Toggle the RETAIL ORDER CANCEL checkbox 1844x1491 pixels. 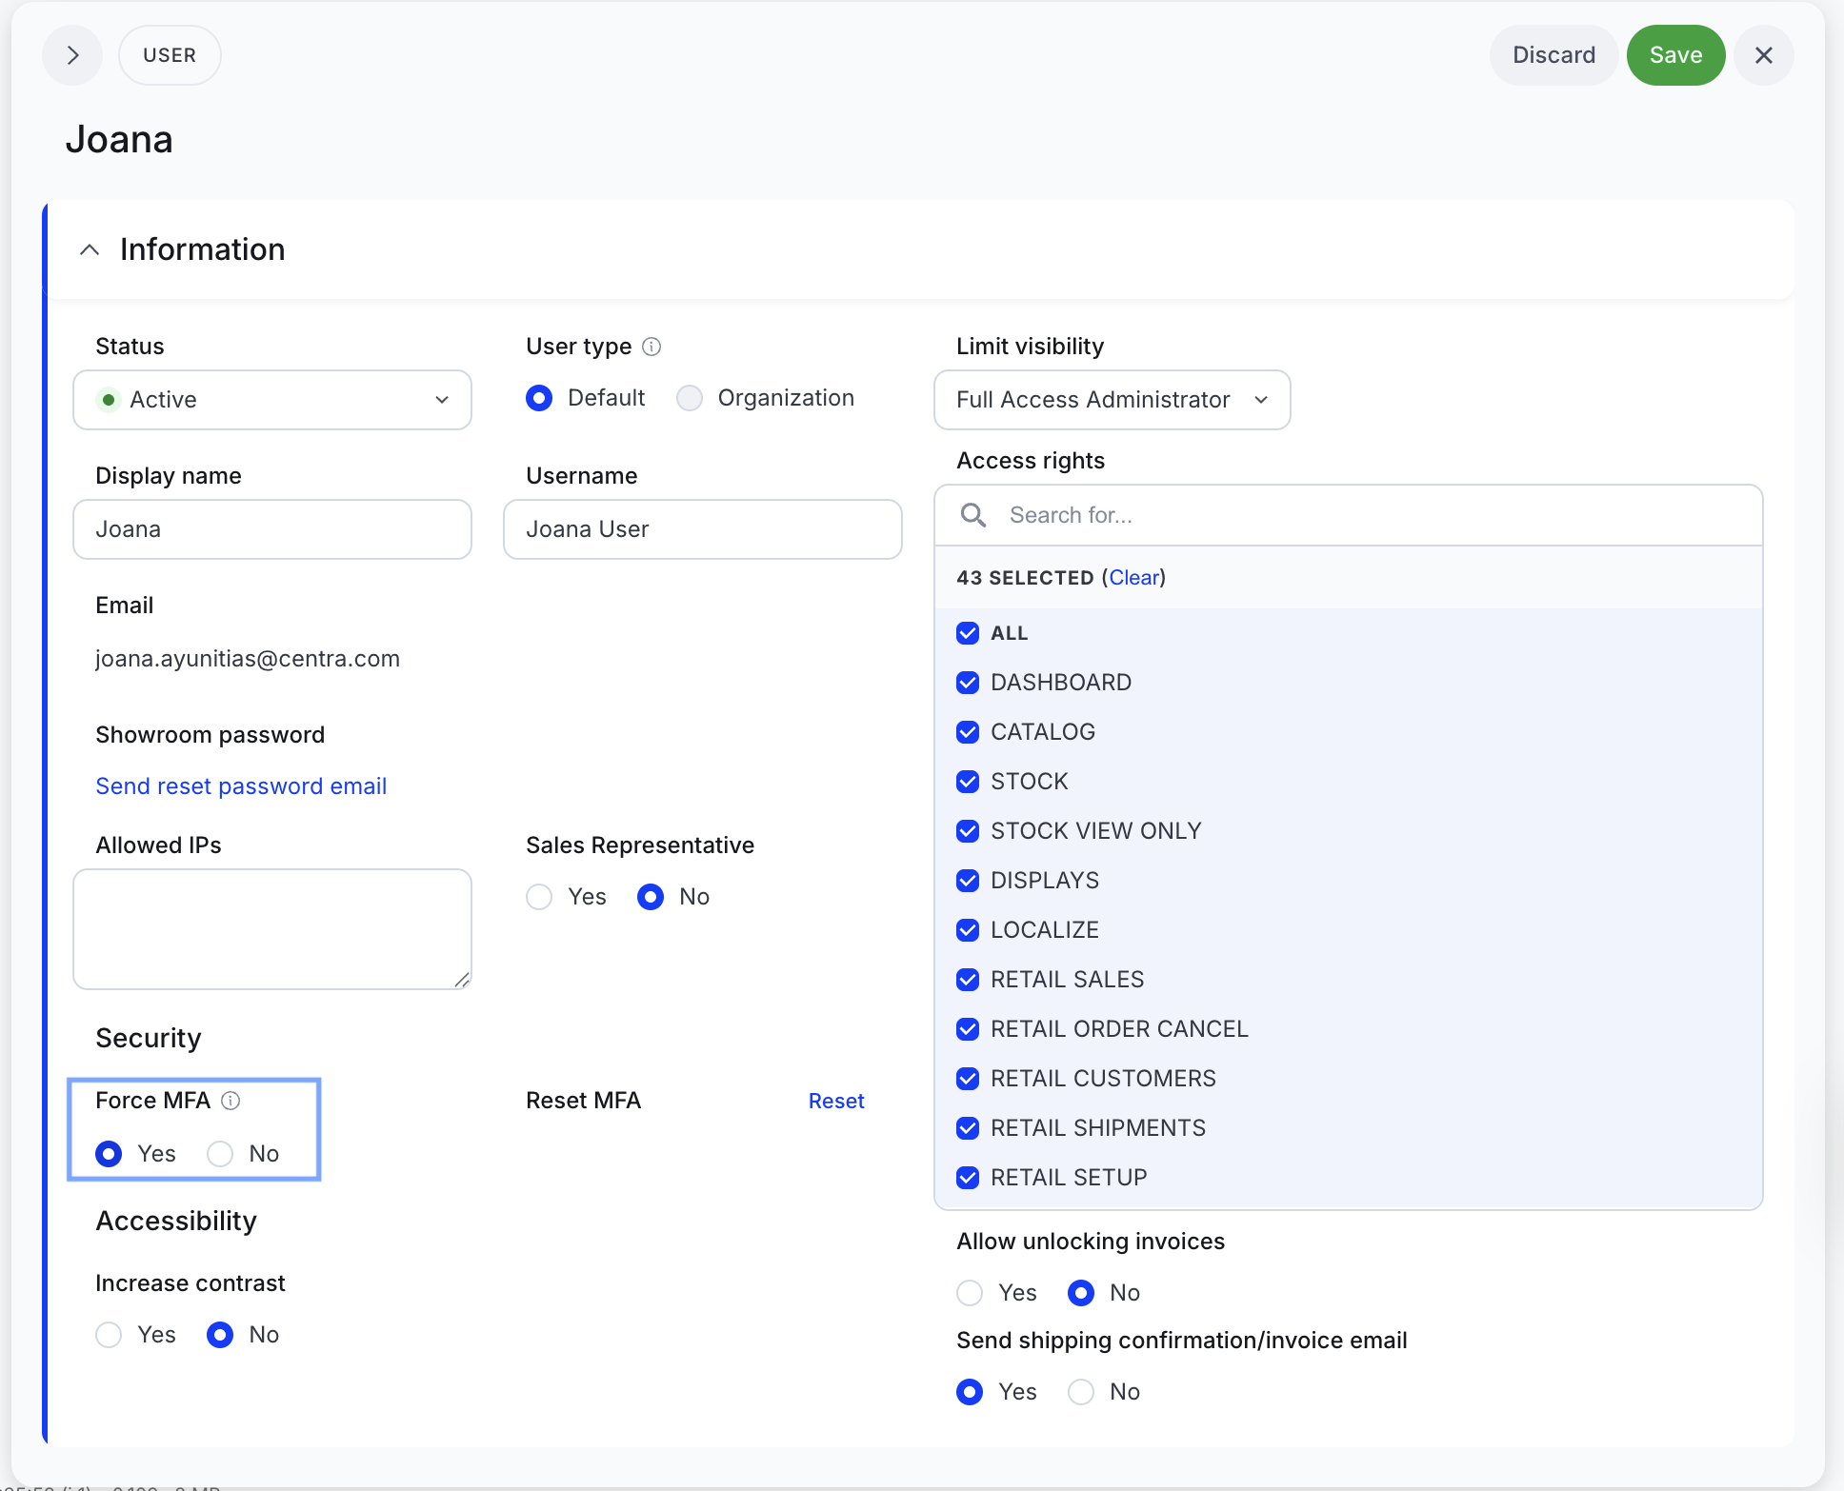pos(968,1029)
